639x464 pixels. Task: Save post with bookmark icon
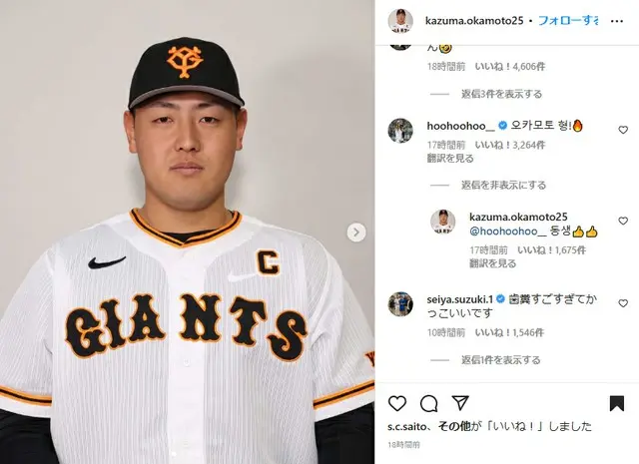617,403
